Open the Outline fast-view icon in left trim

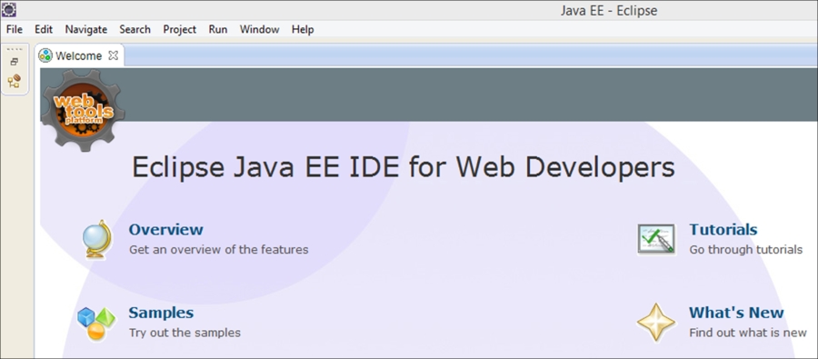(15, 81)
